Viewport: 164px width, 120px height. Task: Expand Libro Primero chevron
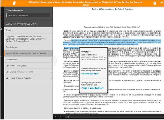point(51,66)
